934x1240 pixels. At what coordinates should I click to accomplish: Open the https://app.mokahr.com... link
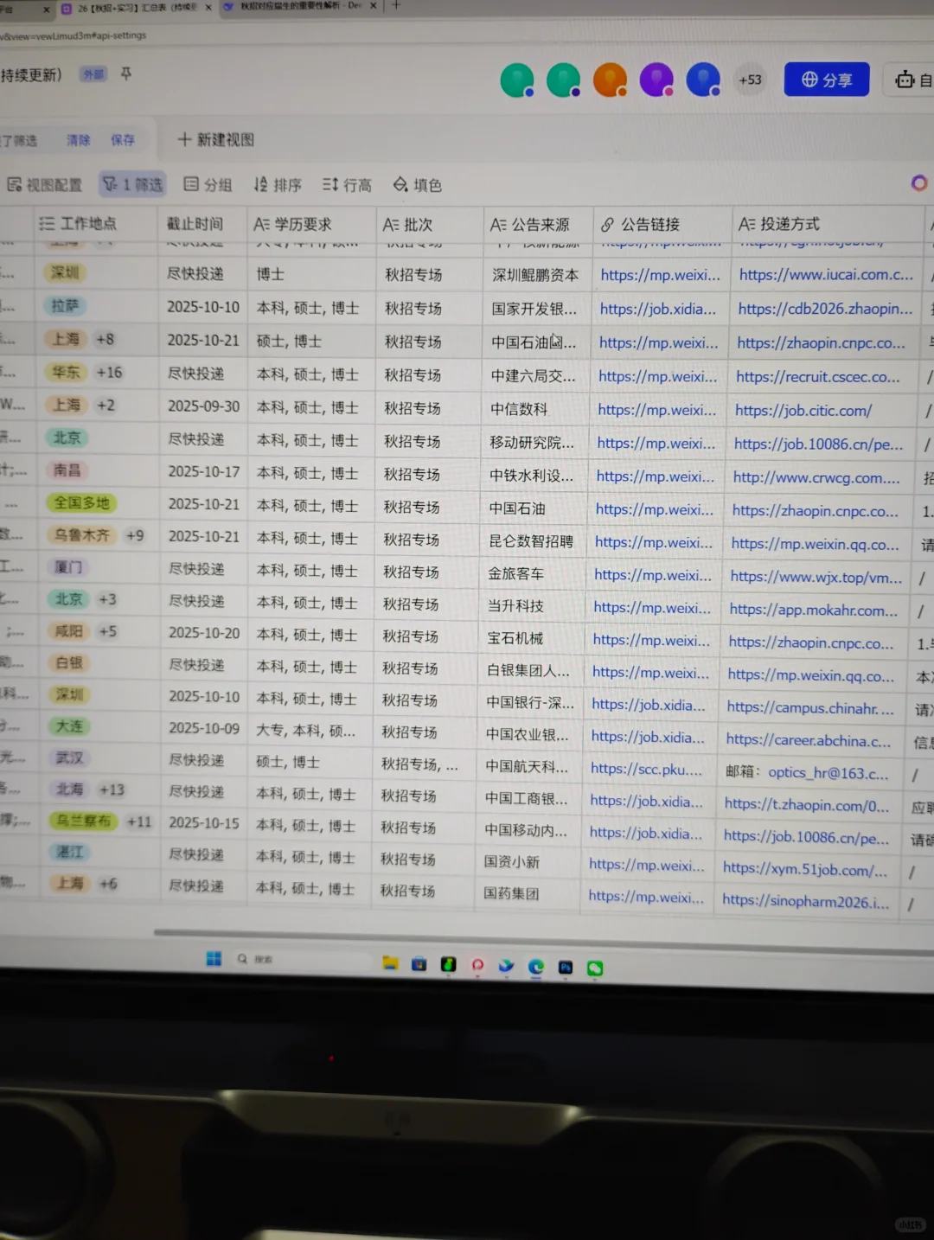click(x=814, y=610)
